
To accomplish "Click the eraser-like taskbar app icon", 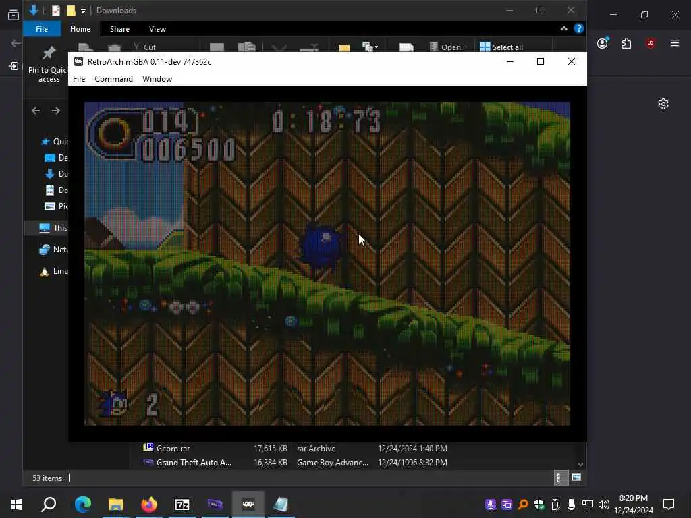I will click(x=281, y=505).
